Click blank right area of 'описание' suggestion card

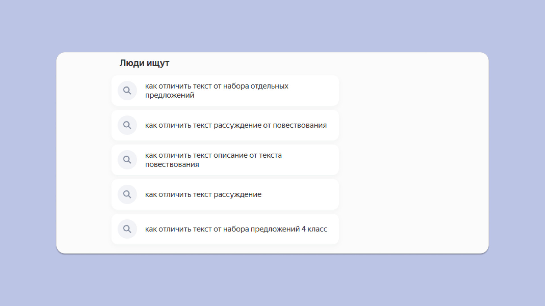[x=312, y=160]
